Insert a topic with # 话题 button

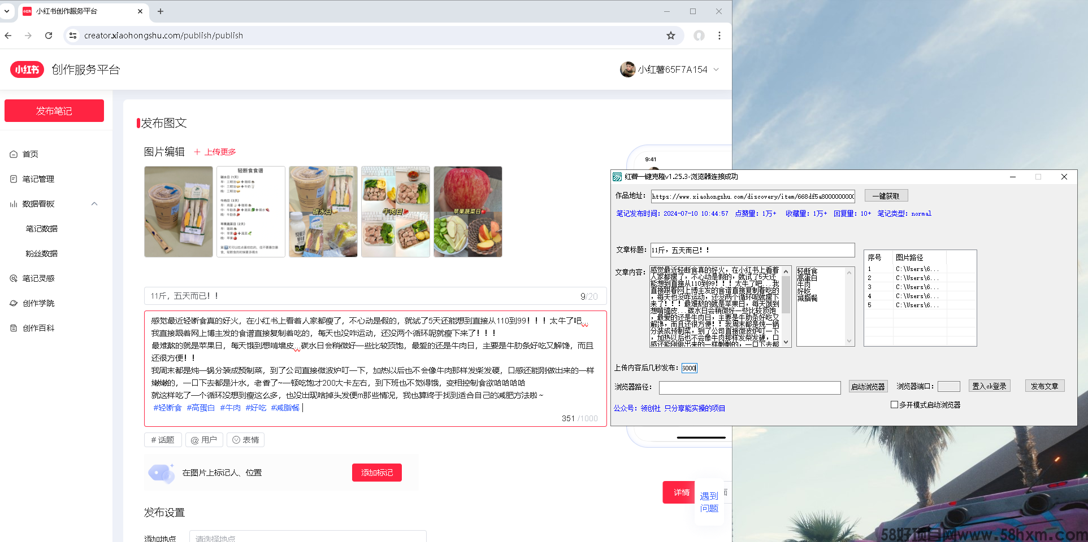[163, 440]
